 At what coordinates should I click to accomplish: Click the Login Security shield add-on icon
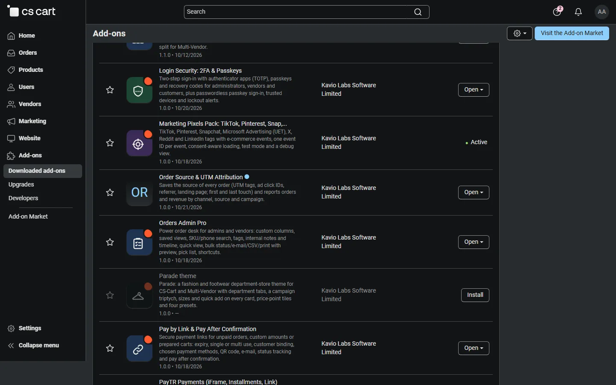pyautogui.click(x=139, y=90)
